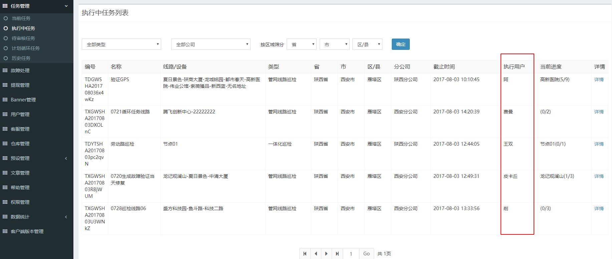The width and height of the screenshot is (612, 259).
Task: Open the 市 region dropdown
Action: click(335, 44)
